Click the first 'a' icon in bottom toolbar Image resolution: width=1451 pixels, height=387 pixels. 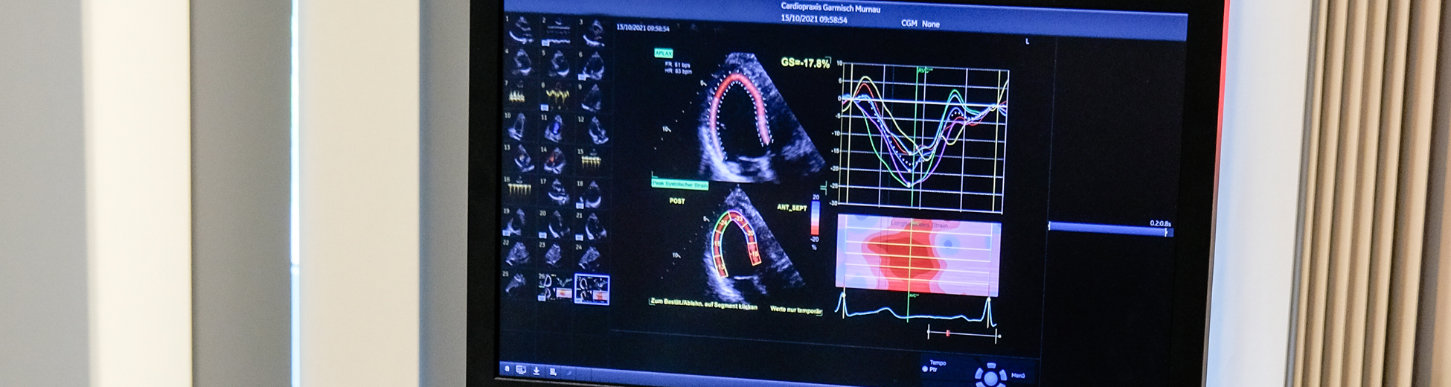tap(507, 369)
